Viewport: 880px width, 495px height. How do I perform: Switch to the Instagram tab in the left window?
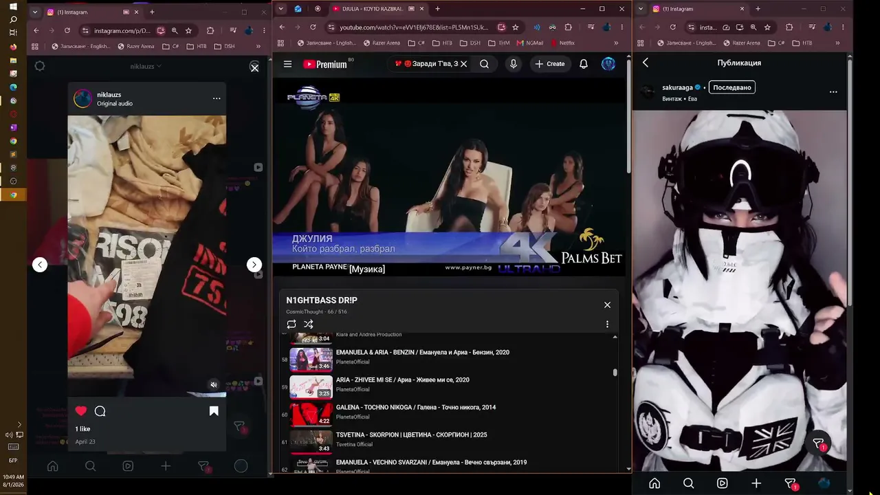click(x=93, y=12)
